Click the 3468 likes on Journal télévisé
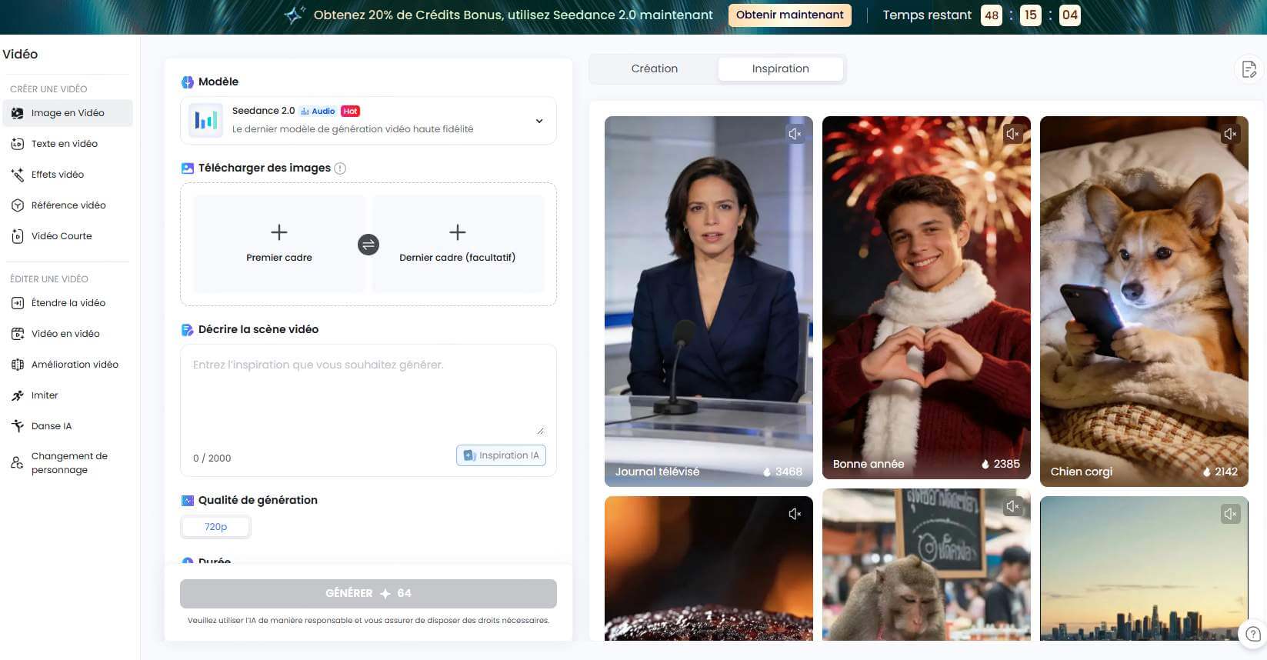This screenshot has height=660, width=1267. 782,472
